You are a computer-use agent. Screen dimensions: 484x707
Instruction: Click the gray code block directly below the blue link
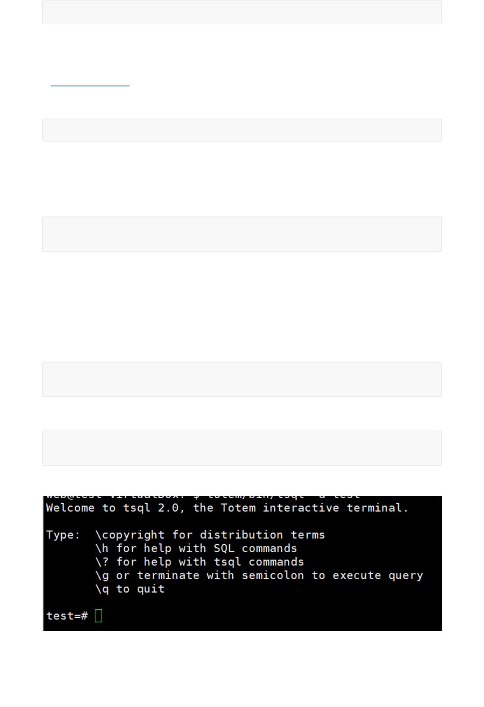tap(242, 130)
